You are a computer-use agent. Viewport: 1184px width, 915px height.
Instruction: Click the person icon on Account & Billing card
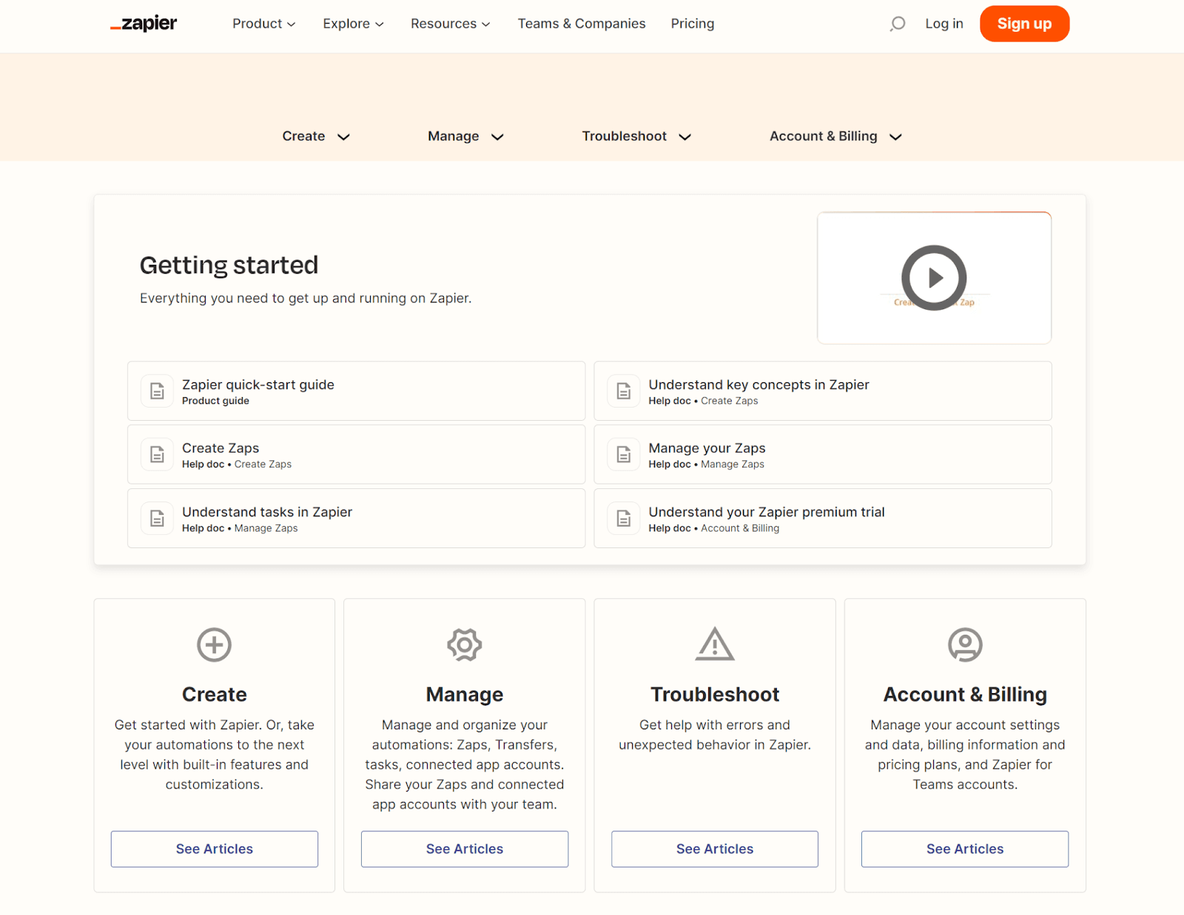pos(964,644)
